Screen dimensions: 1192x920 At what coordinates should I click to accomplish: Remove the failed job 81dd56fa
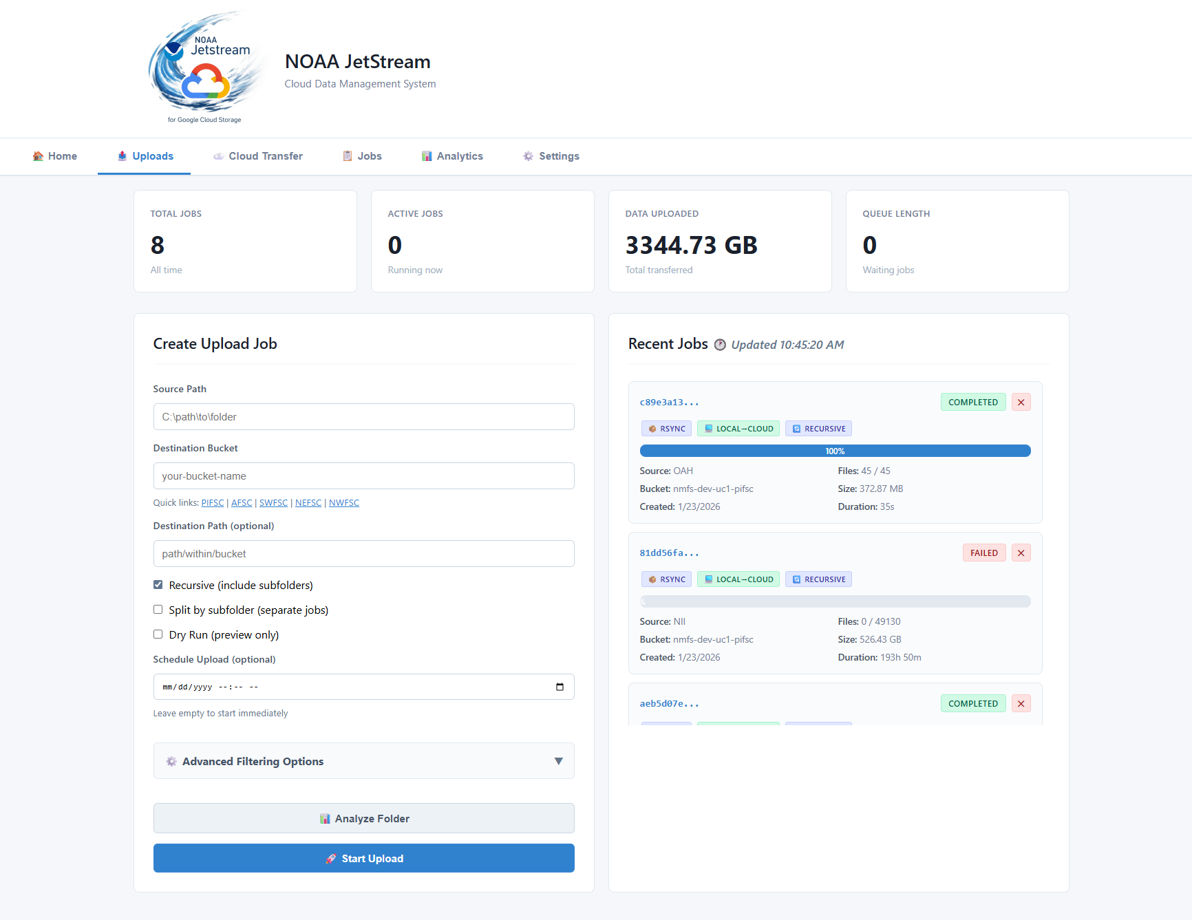point(1021,553)
